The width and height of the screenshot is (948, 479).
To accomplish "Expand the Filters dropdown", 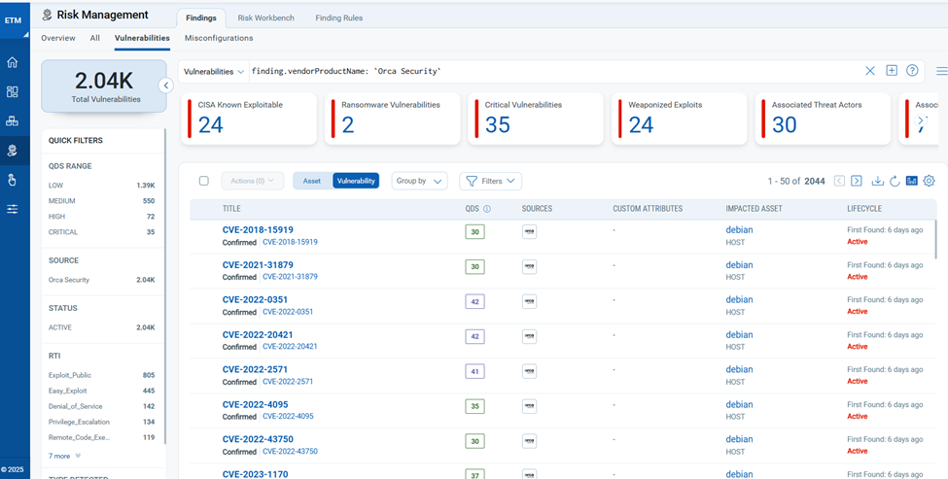I will tap(490, 181).
